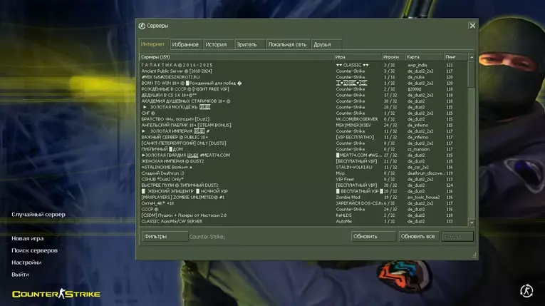545x306 pixels.
Task: Click map name awp_india
Action: point(417,65)
